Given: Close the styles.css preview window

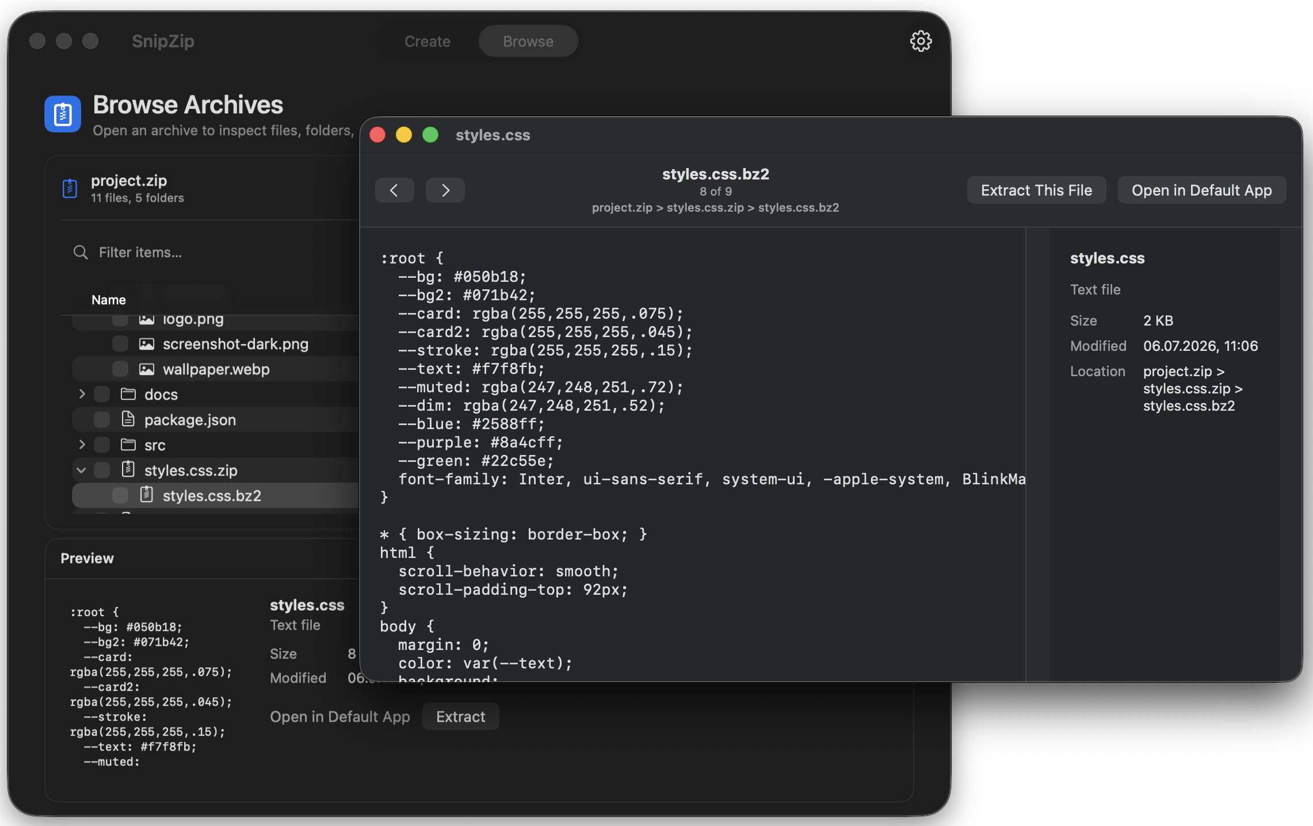Looking at the screenshot, I should click(x=377, y=135).
